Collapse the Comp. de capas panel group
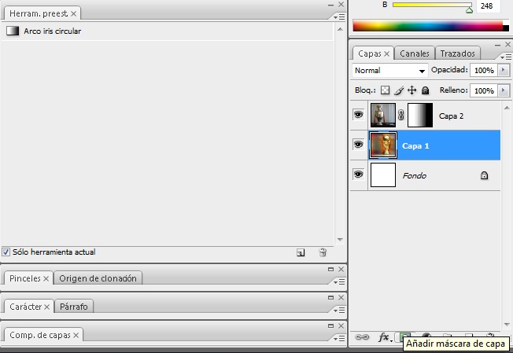 330,325
